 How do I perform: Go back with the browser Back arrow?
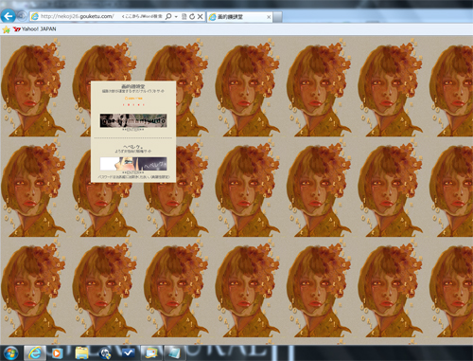coord(9,16)
